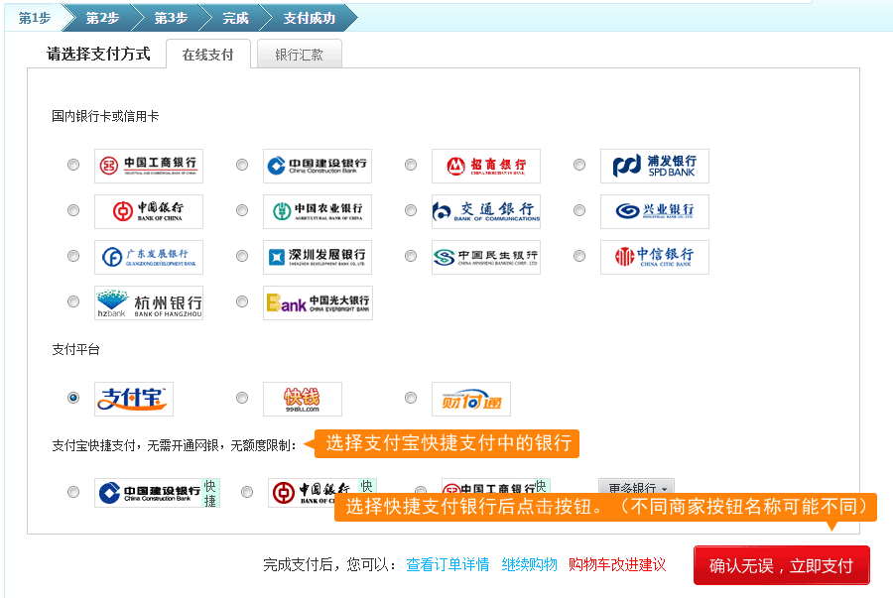Image resolution: width=893 pixels, height=598 pixels.
Task: Open the 查看订单详情 link
Action: pyautogui.click(x=450, y=563)
